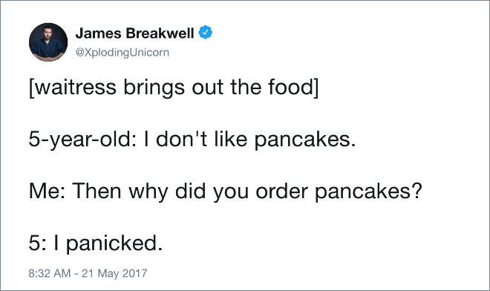Click the blue verified badge icon
The height and width of the screenshot is (291, 490).
[206, 33]
